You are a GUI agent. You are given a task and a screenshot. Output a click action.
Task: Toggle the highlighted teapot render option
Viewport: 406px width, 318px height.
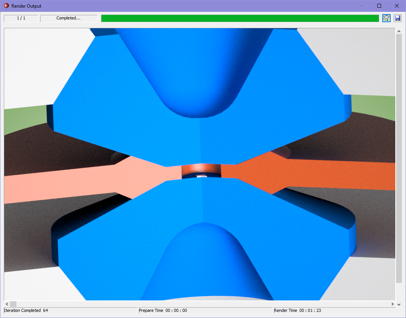386,18
